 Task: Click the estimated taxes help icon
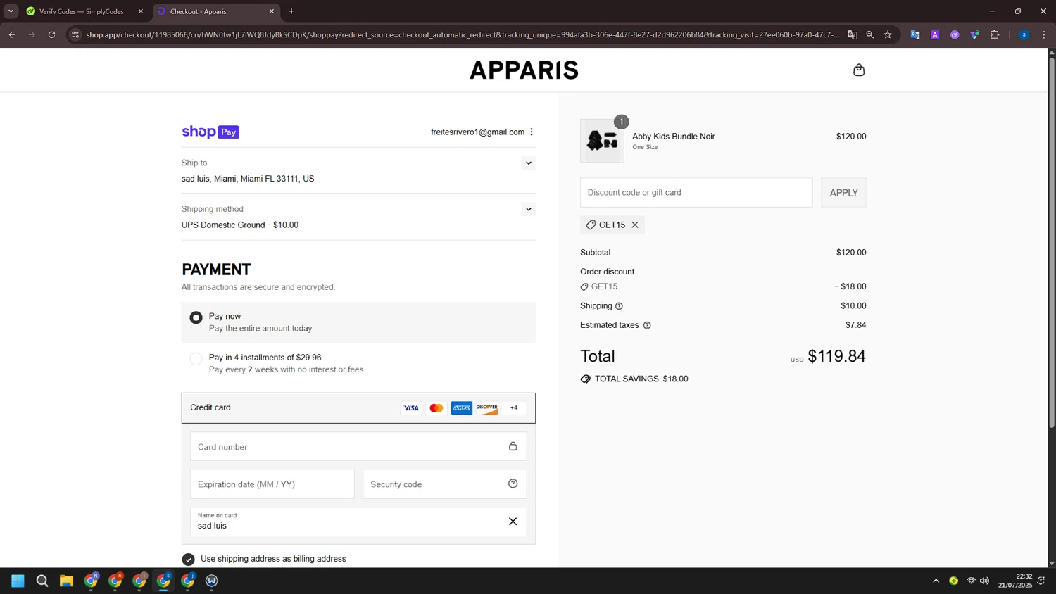[x=647, y=325]
